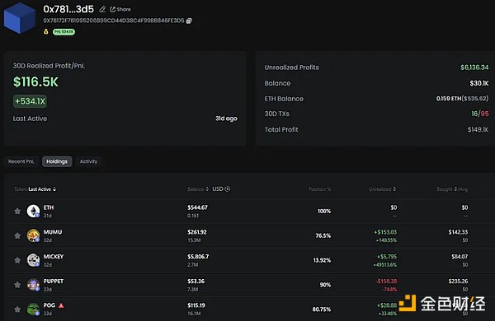Click the Share link
Image resolution: width=495 pixels, height=321 pixels.
(x=120, y=9)
